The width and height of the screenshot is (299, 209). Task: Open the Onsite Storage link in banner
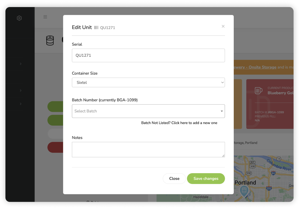[x=255, y=67]
